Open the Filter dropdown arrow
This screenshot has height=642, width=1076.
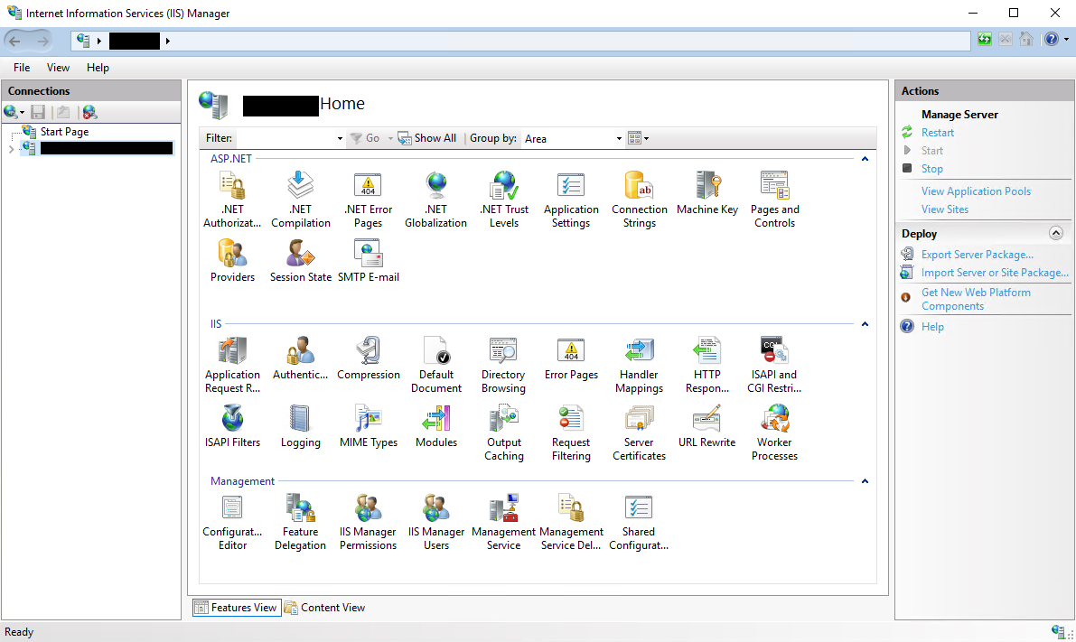[x=340, y=138]
